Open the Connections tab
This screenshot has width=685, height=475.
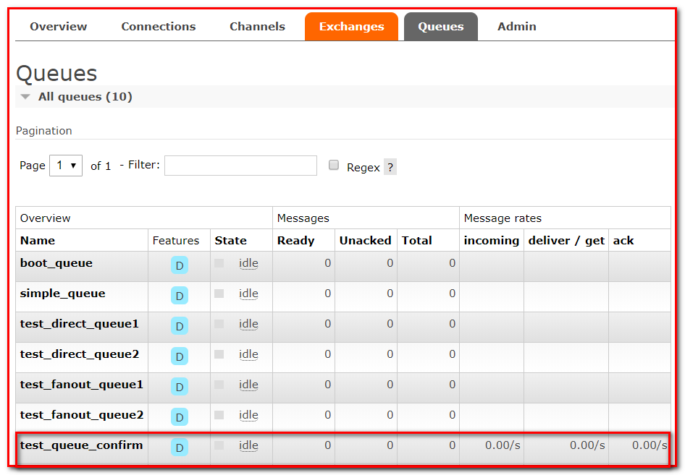click(158, 27)
